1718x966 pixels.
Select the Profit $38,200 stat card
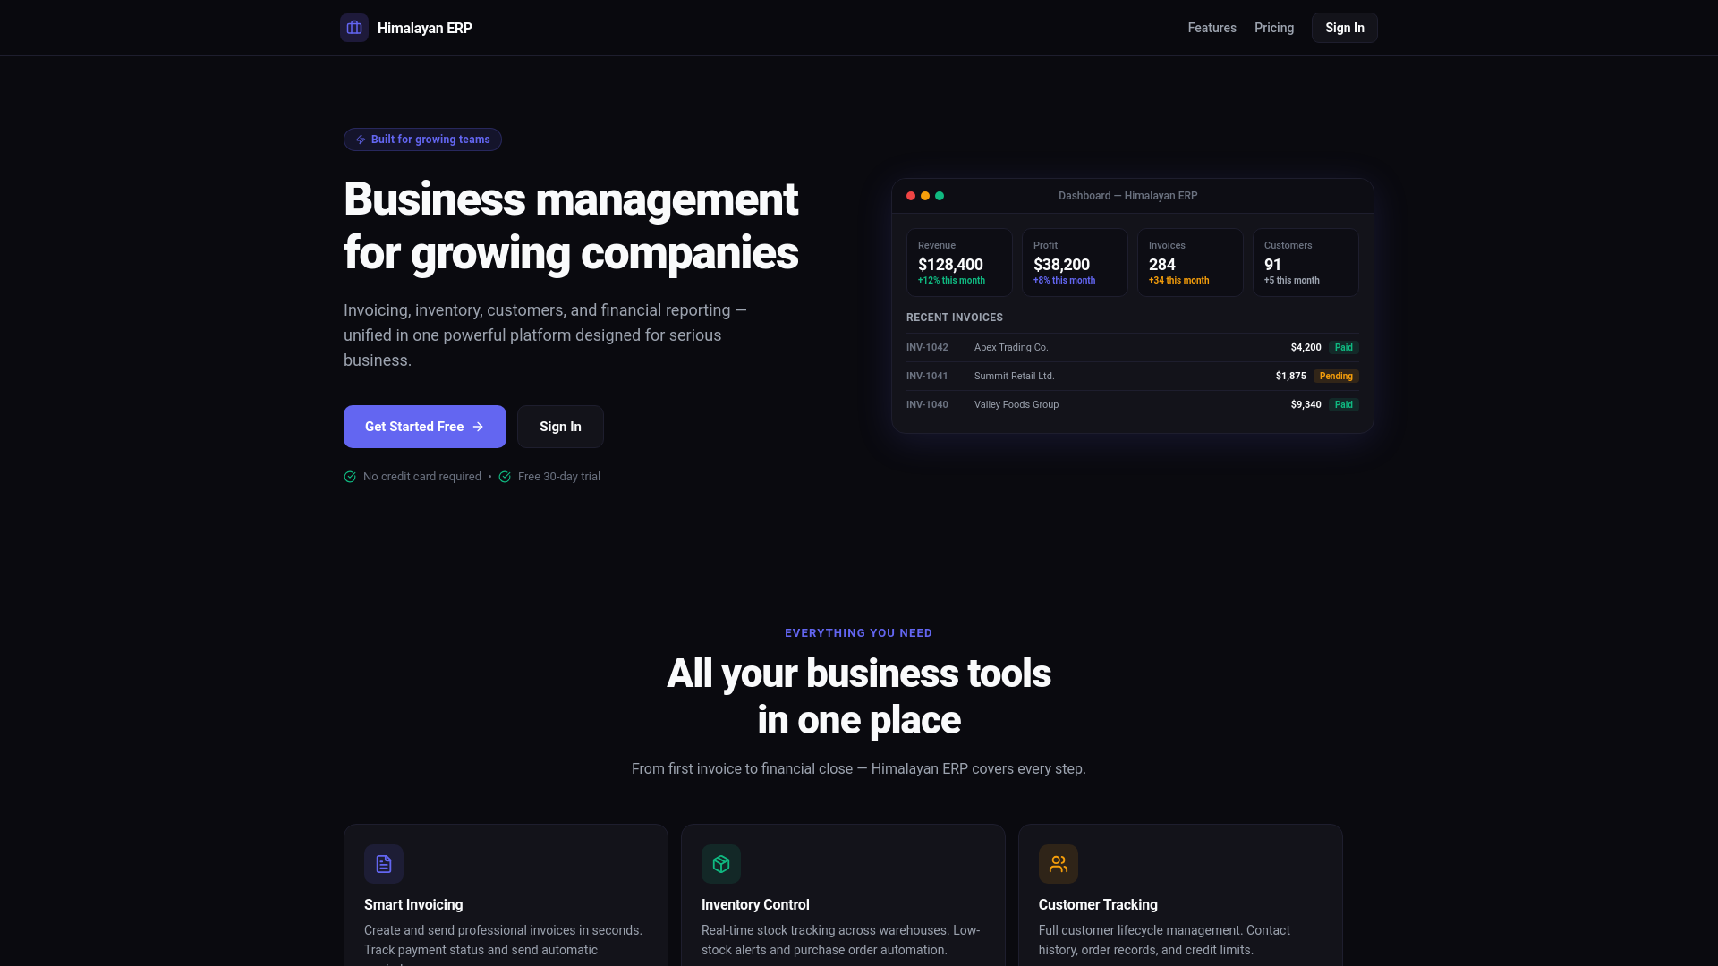[x=1075, y=262]
